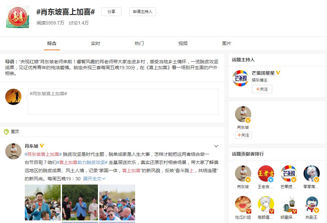Click the 分享 share button

[111, 12]
